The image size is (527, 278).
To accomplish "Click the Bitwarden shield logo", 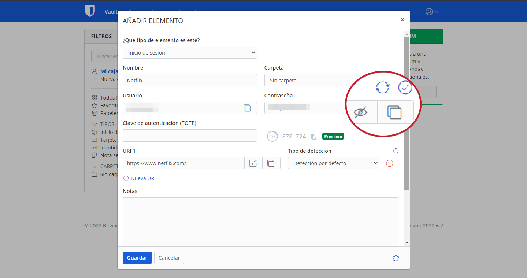I will coord(90,11).
